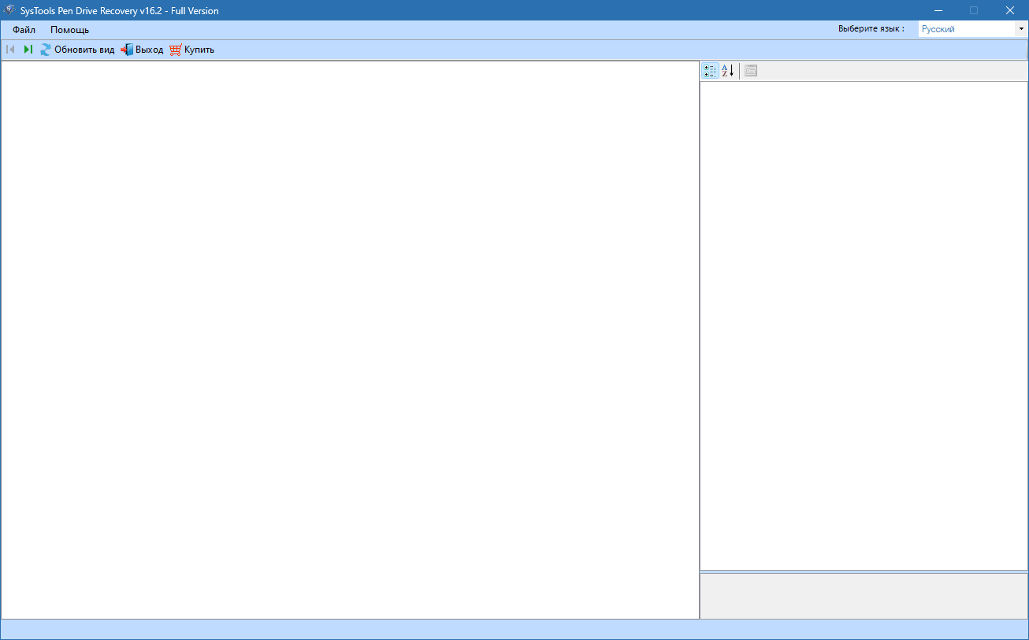Click the Купить shopping cart button
Screen dimensions: 1029x640
tap(191, 50)
